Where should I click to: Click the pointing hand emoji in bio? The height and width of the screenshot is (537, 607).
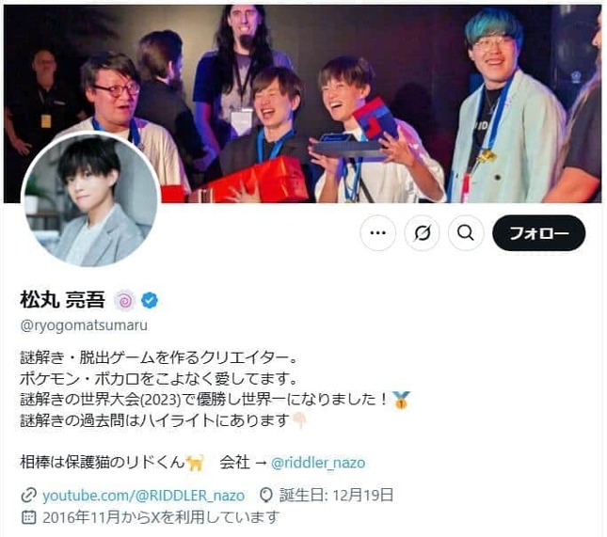coord(299,420)
